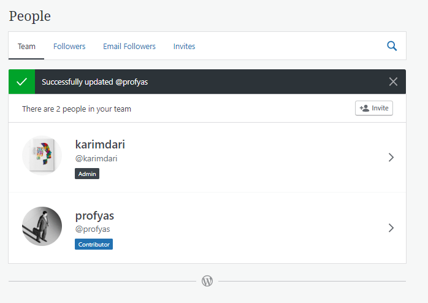Open the profyas name heading
This screenshot has height=303, width=428.
[94, 215]
